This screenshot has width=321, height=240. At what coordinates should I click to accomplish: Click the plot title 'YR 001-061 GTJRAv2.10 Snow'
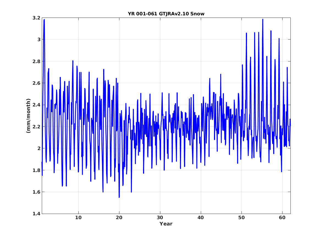point(166,14)
